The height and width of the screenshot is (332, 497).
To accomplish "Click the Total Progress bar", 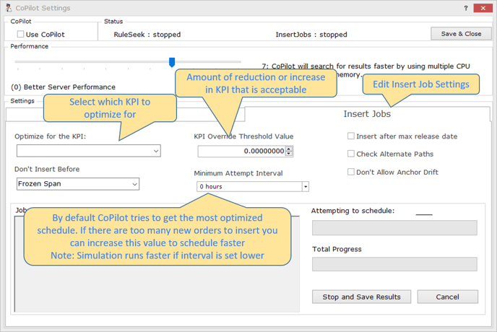I will [394, 264].
